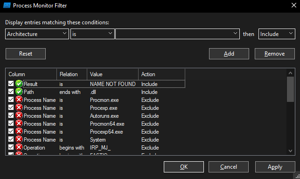Open the Architecture column dropdown

click(37, 34)
